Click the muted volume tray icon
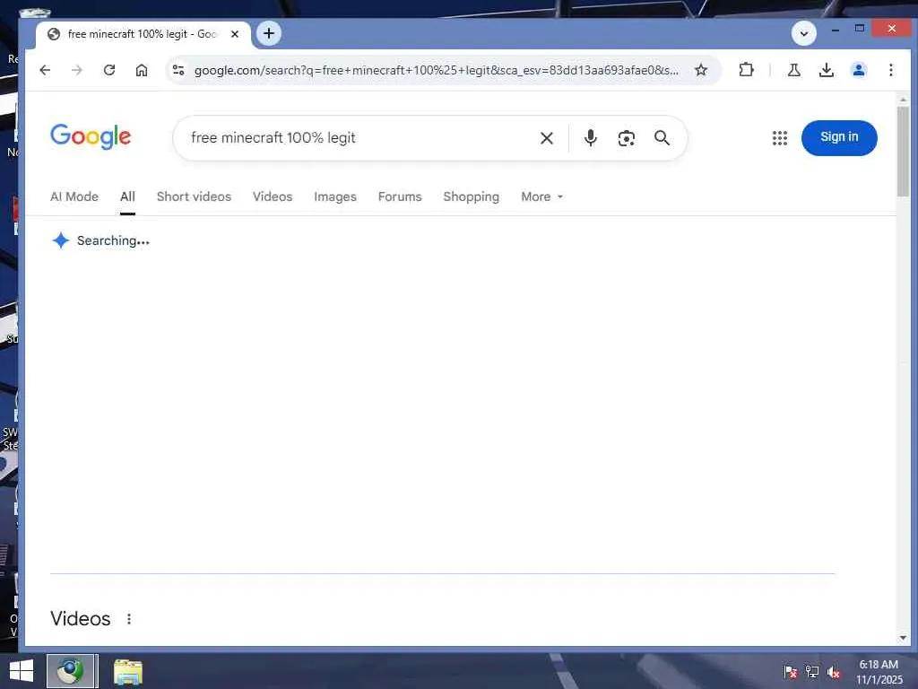 pyautogui.click(x=835, y=672)
